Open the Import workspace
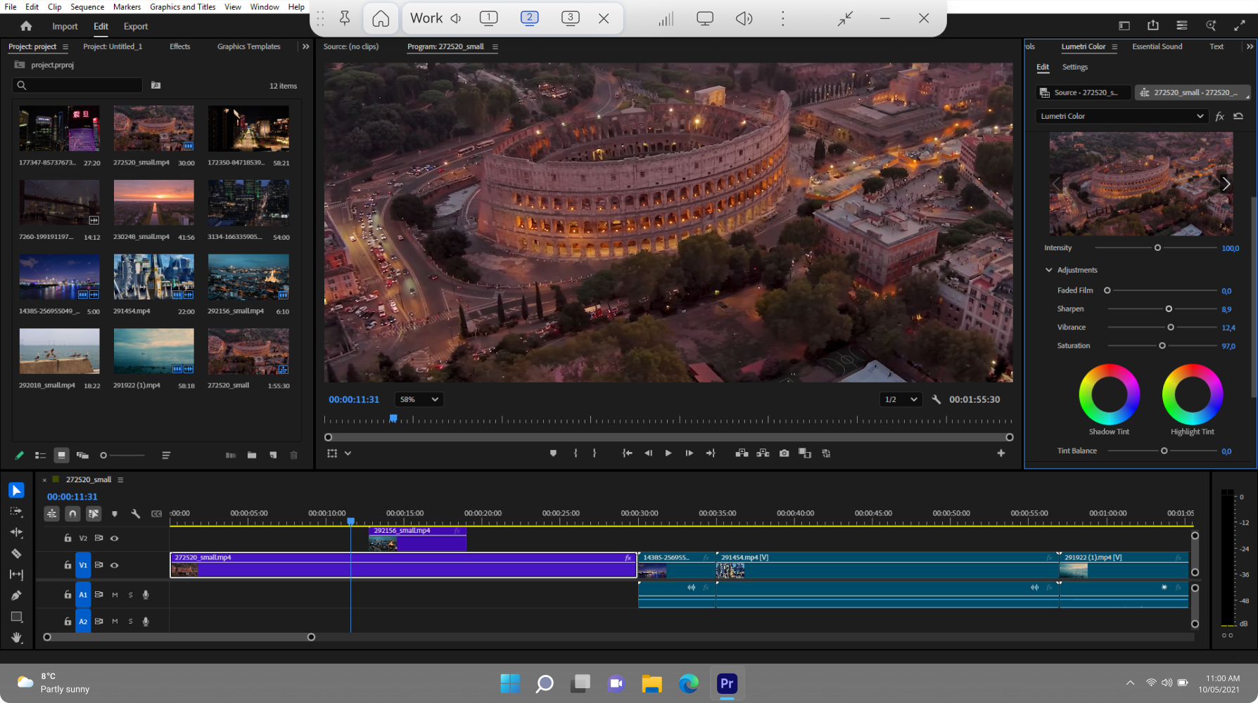1258x703 pixels. click(65, 26)
